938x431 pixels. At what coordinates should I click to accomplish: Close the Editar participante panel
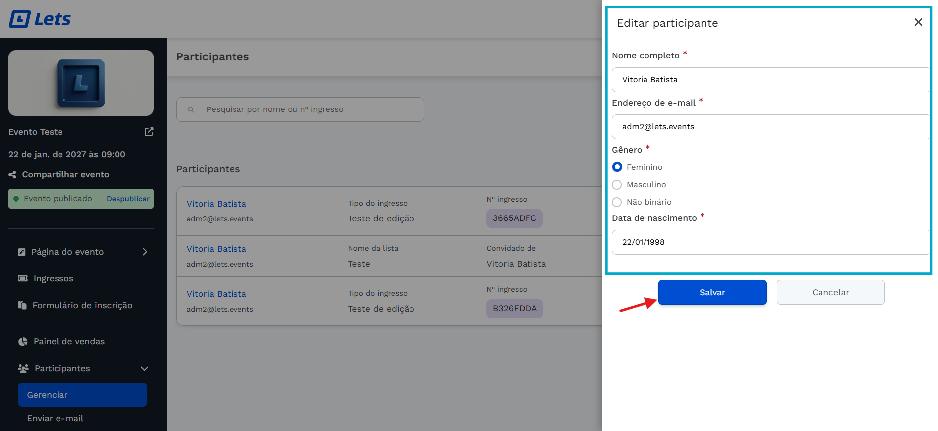click(918, 22)
